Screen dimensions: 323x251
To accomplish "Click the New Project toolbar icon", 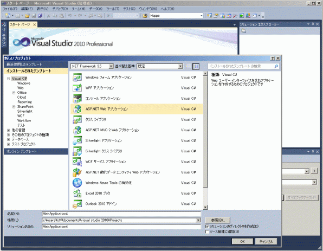I will pyautogui.click(x=8, y=16).
